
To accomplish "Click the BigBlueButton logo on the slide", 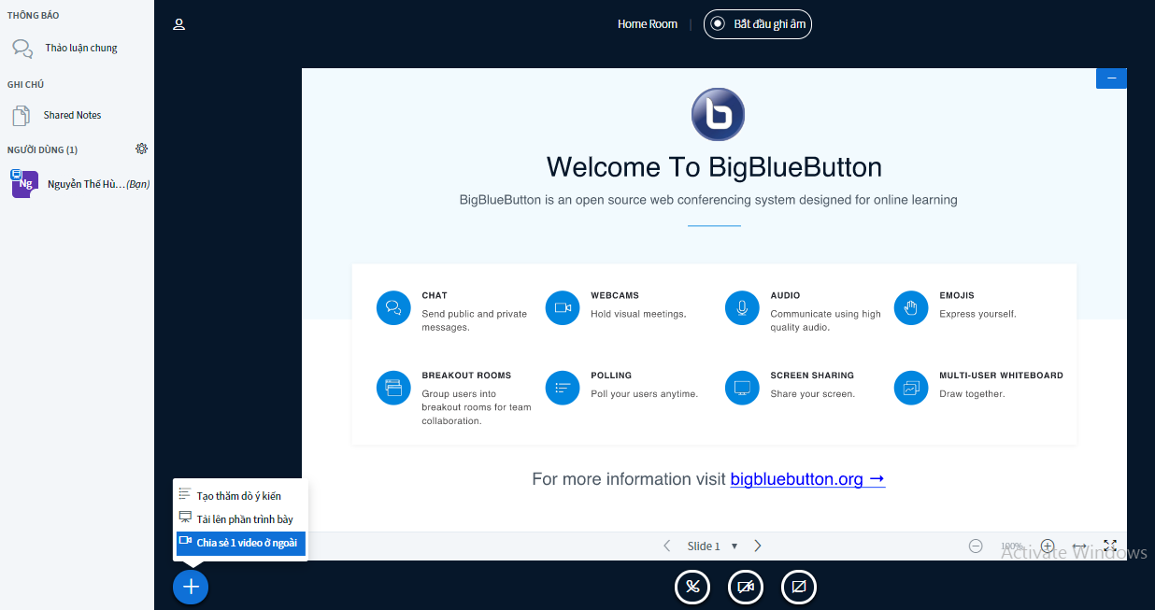I will pyautogui.click(x=718, y=115).
